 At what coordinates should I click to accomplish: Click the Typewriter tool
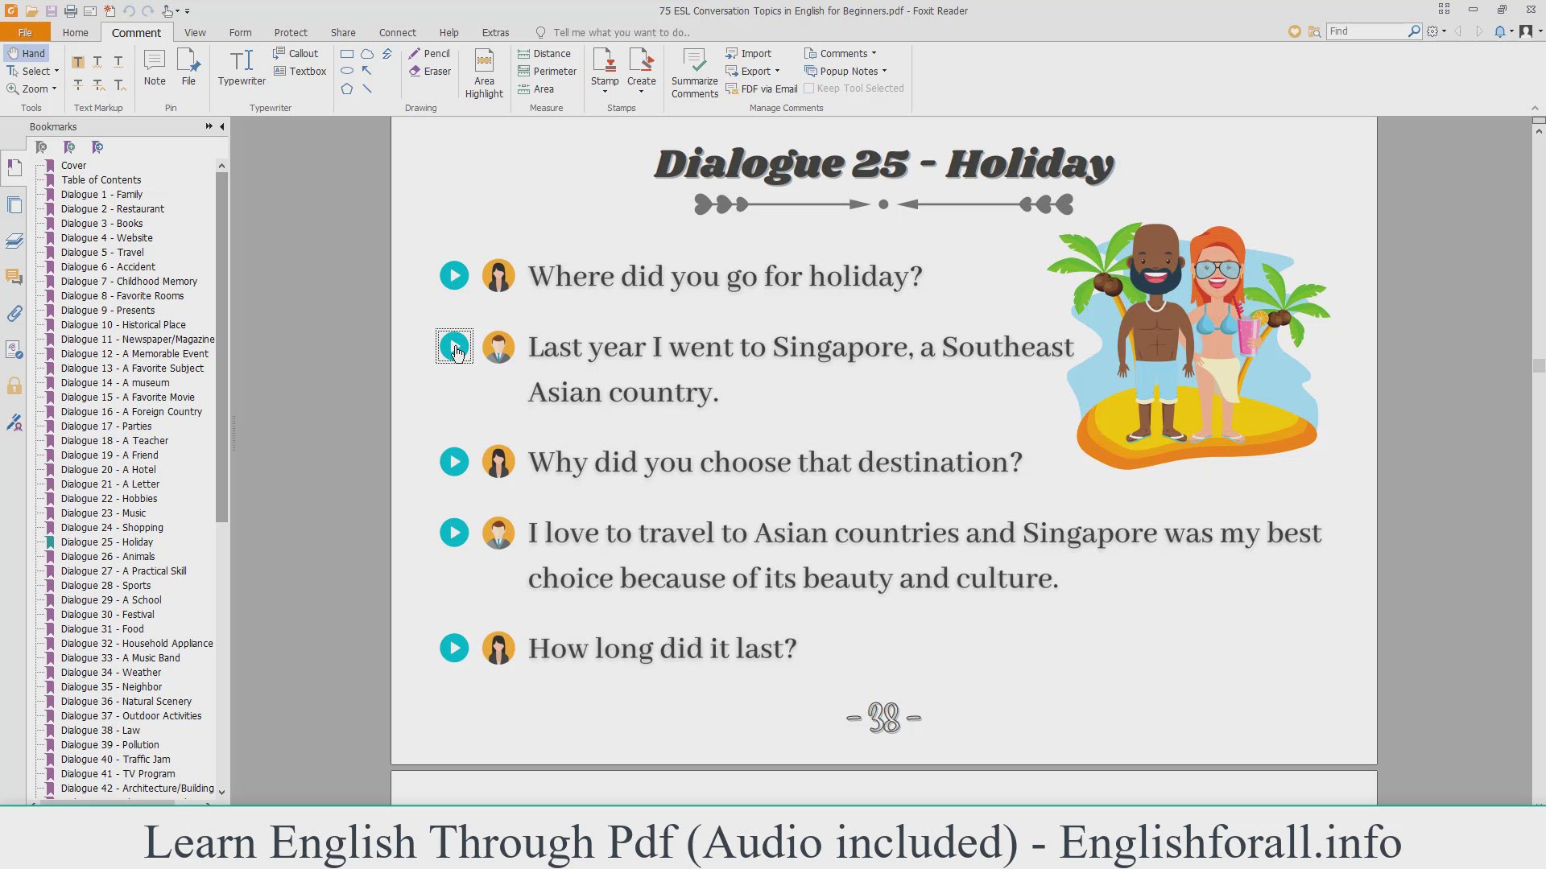[x=242, y=68]
